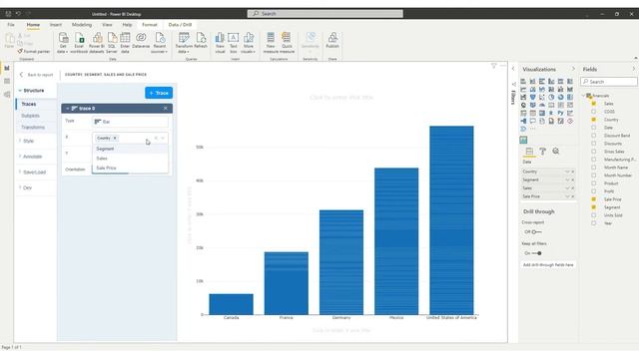Choose Sales from the X dropdown list
This screenshot has height=359, width=639.
pos(130,159)
